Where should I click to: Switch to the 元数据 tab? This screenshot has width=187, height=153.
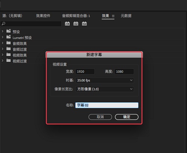126,16
